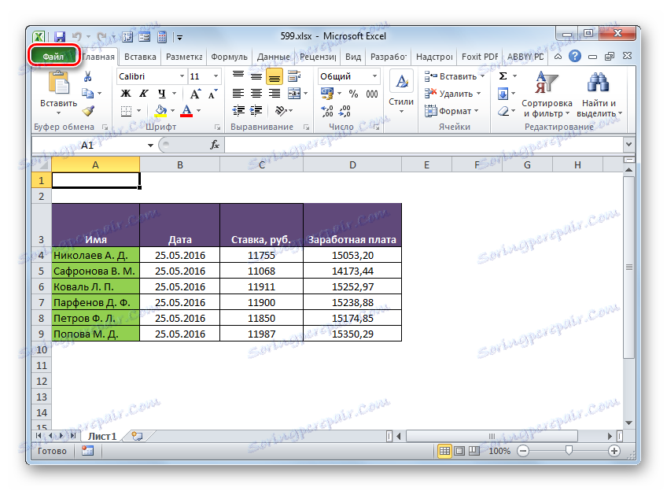Viewport: 667px width, 491px height.
Task: Click the Fill down arrow icon
Action: click(x=503, y=94)
